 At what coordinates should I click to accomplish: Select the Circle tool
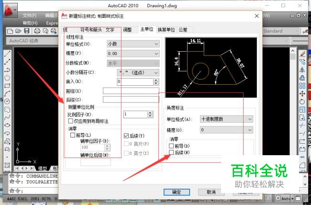(7, 102)
